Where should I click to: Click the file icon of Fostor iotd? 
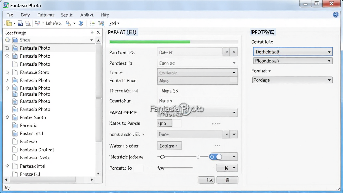point(15,133)
